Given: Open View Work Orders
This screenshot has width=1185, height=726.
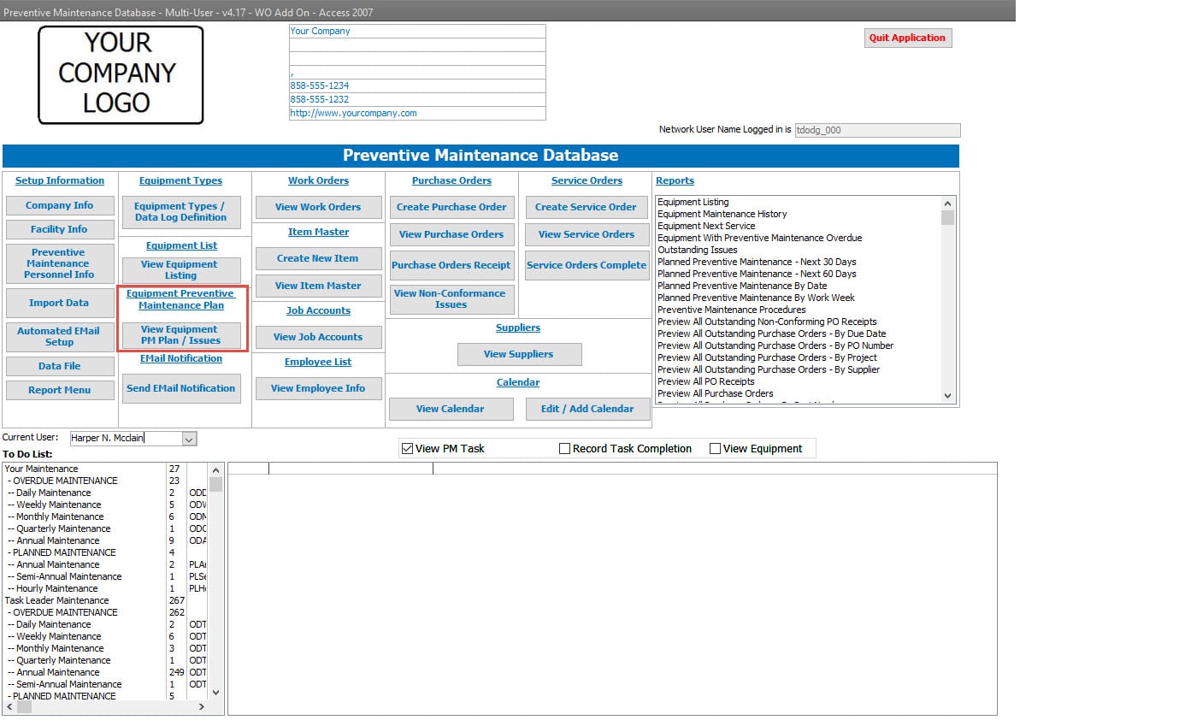Looking at the screenshot, I should pyautogui.click(x=318, y=207).
